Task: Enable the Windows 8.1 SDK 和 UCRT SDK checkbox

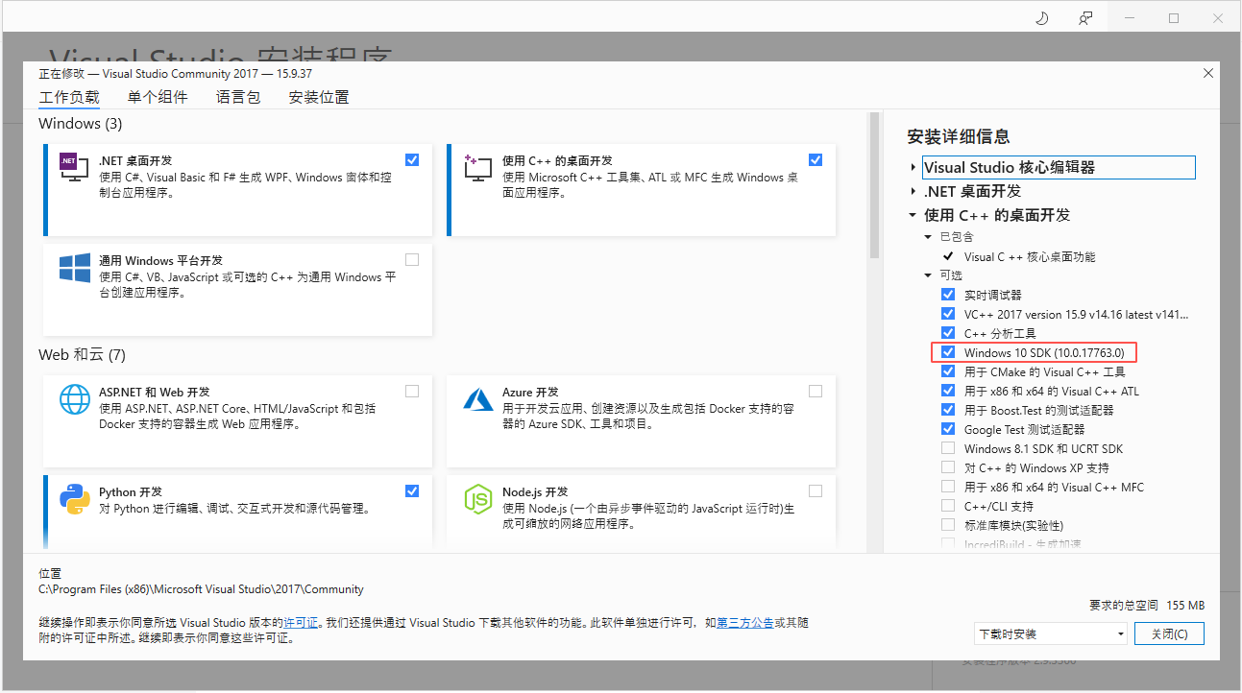Action: click(947, 448)
